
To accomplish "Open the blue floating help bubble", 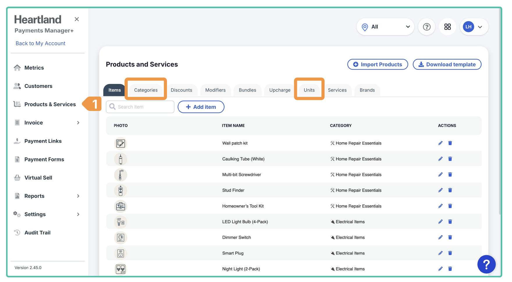I will coord(486,264).
